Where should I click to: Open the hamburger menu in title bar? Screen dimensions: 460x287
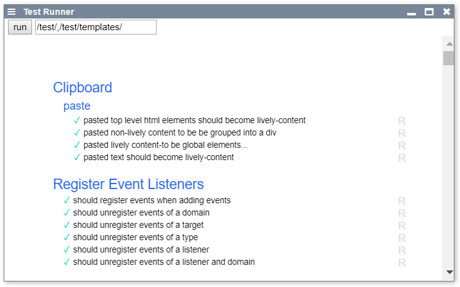[12, 12]
